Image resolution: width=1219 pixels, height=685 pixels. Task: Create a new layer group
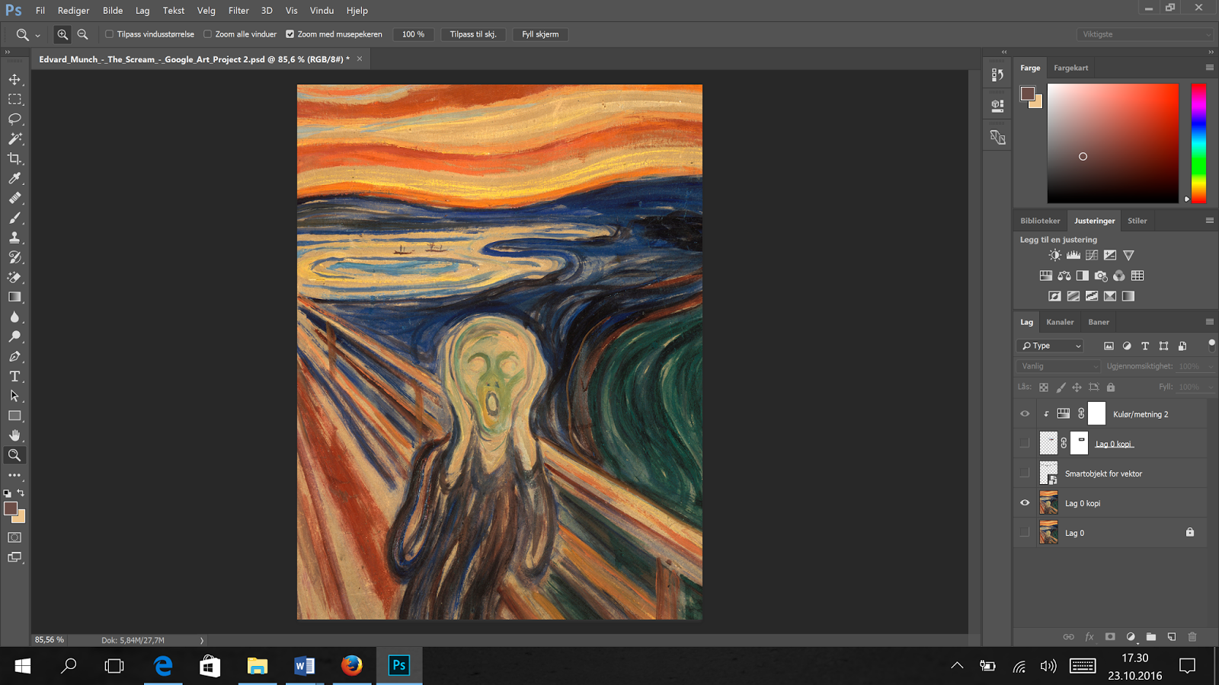coord(1151,637)
